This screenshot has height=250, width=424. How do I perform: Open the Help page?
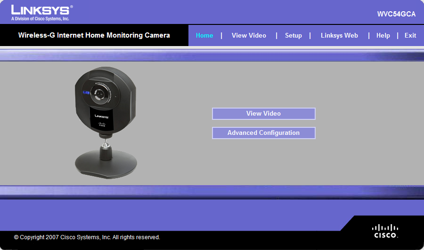(383, 36)
